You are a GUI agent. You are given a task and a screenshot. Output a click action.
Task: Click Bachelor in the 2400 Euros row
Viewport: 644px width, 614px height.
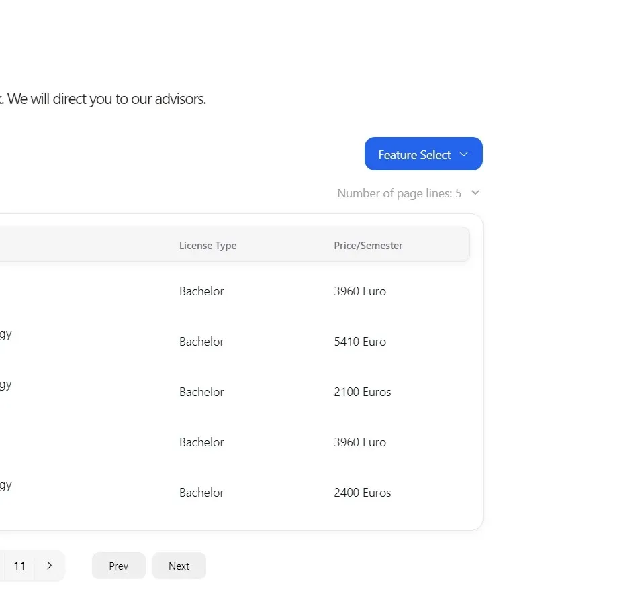point(201,493)
